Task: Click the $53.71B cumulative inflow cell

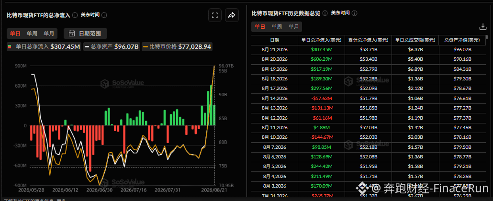Action: point(368,49)
